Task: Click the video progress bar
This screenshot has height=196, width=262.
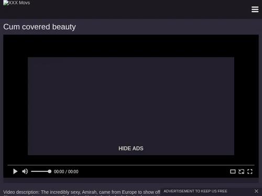Action: [x=131, y=165]
